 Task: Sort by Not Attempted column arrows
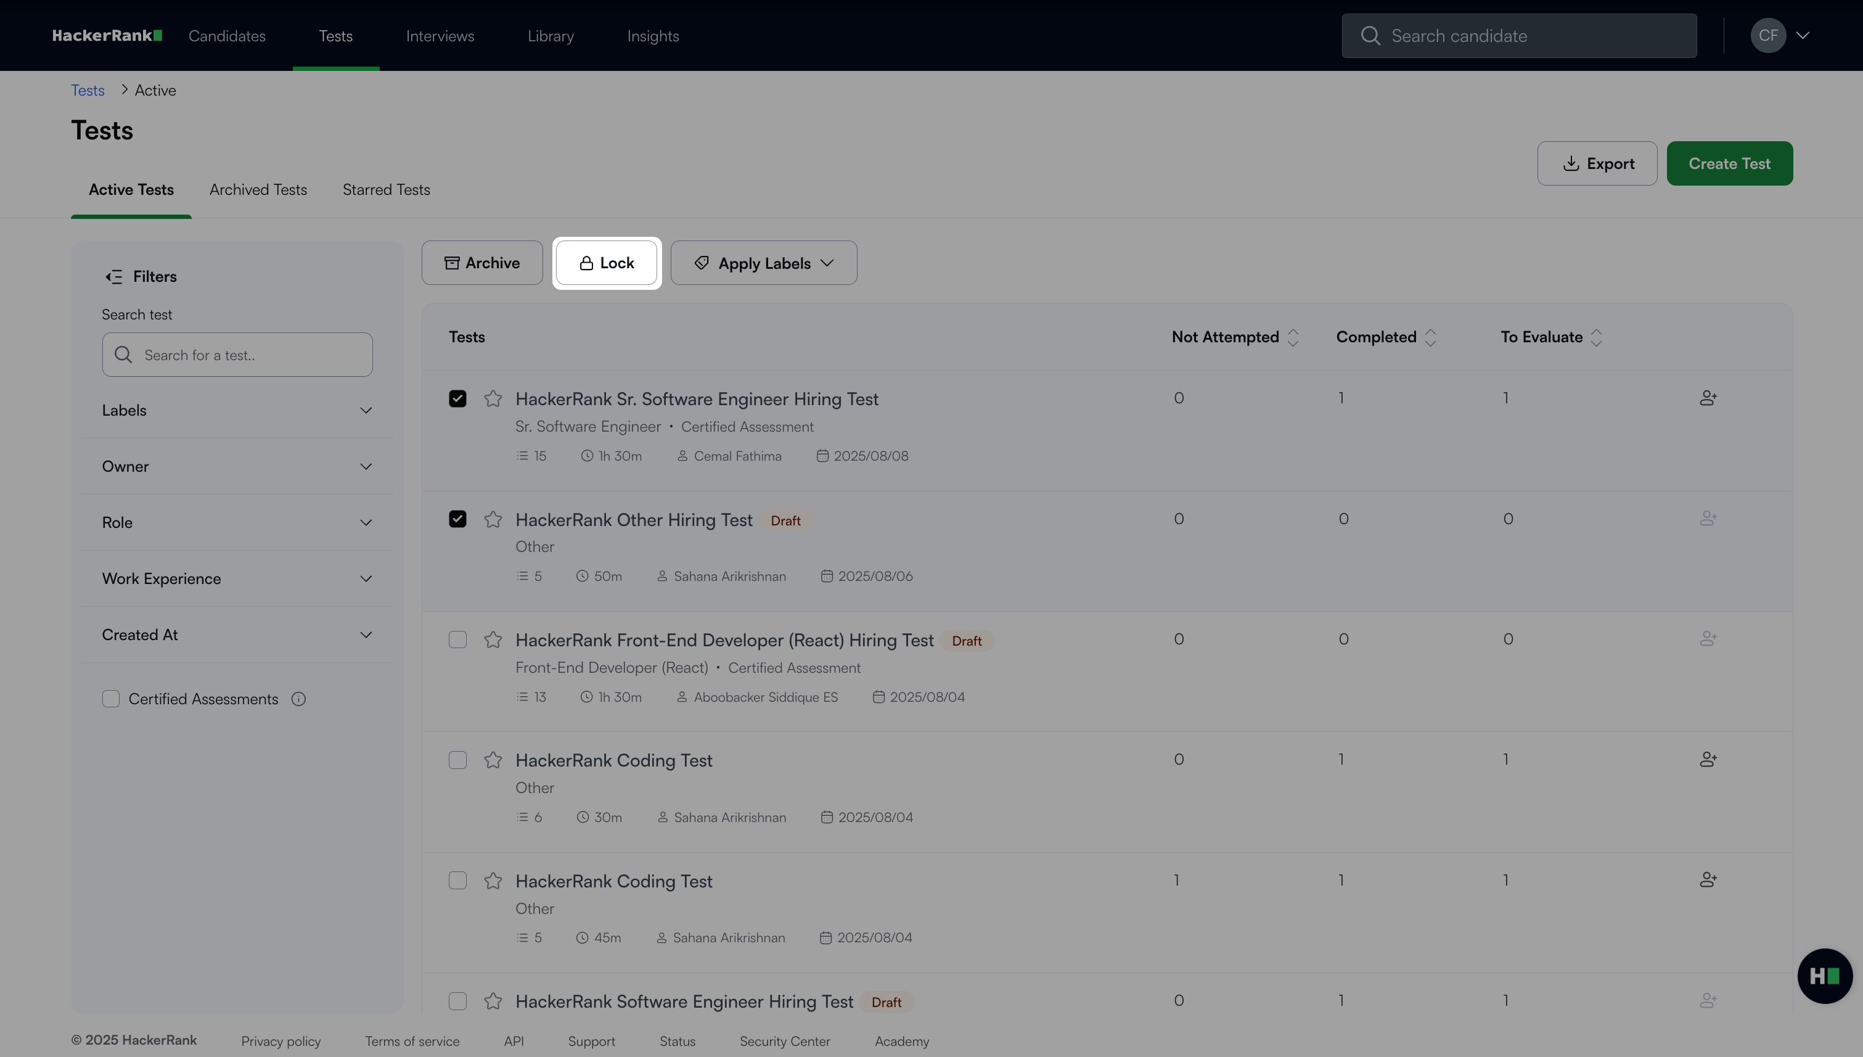(x=1293, y=337)
